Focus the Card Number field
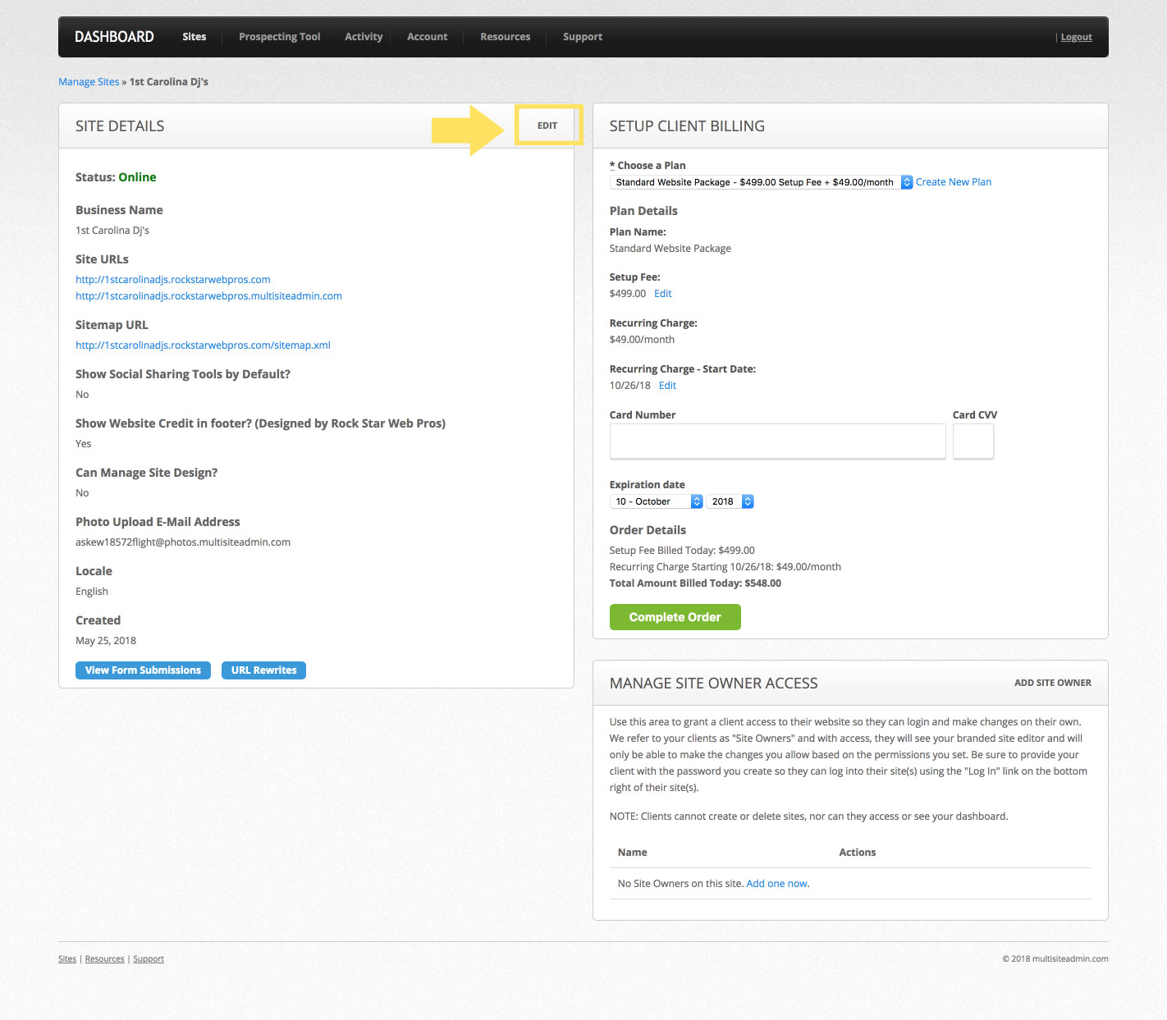 (777, 441)
